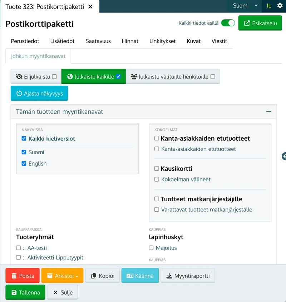This screenshot has height=302, width=286.
Task: Toggle Kaikki tiedot esillä switch
Action: (228, 23)
